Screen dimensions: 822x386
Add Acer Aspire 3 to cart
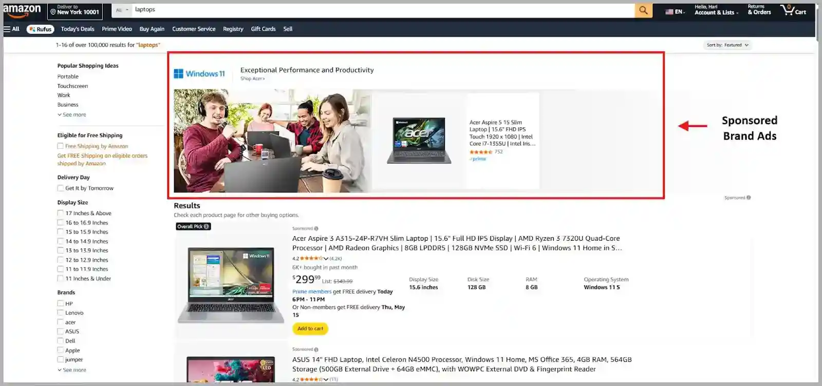[x=310, y=329]
